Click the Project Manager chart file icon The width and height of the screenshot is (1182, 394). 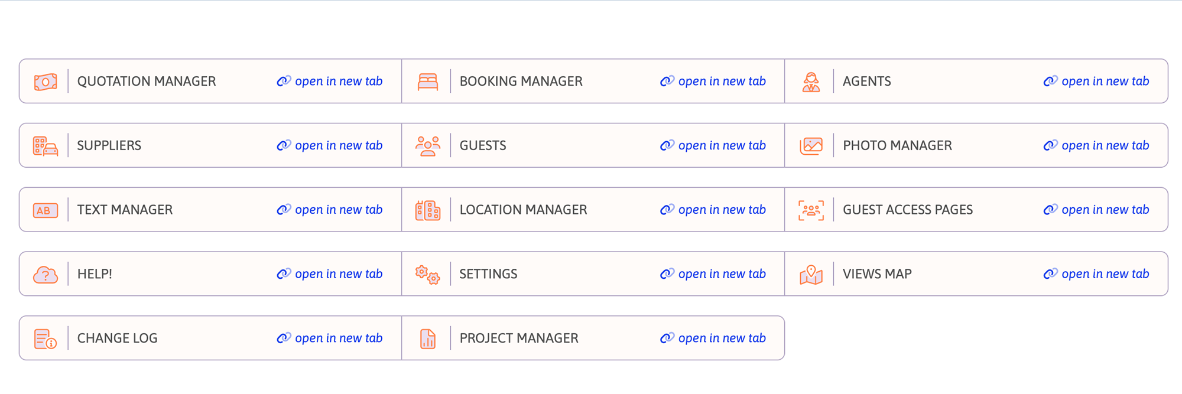(428, 339)
